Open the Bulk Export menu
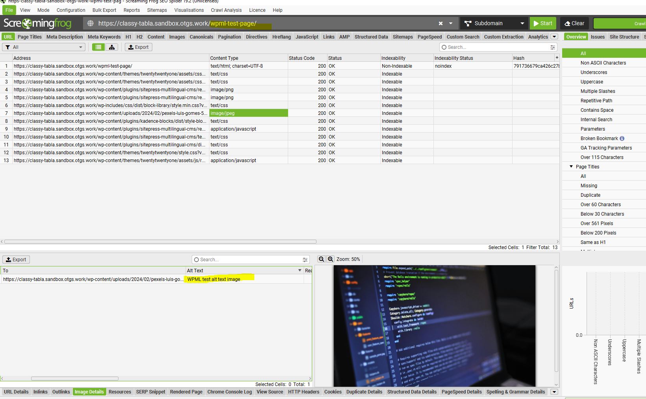 point(104,10)
